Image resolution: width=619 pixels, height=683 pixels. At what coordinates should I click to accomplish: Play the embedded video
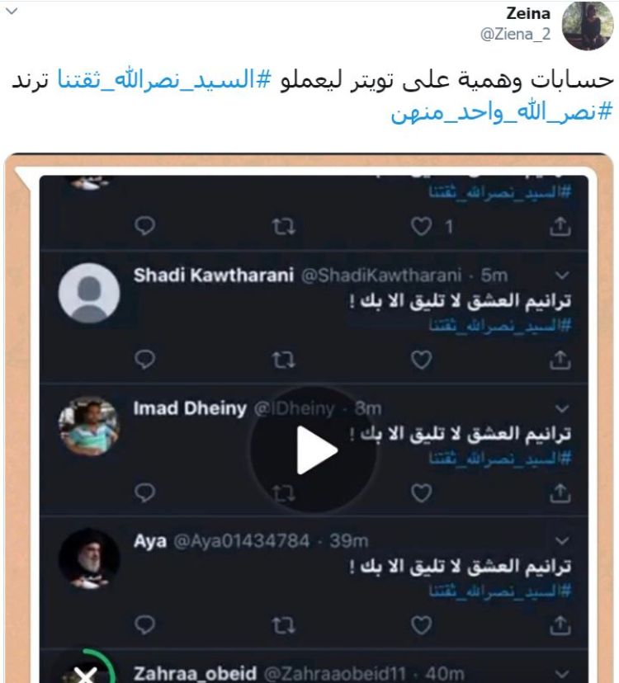[314, 450]
